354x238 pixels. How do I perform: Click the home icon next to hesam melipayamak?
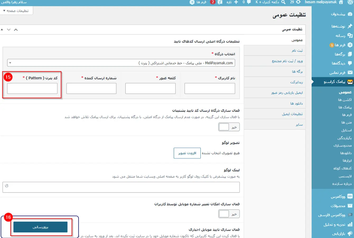tap(341, 2)
